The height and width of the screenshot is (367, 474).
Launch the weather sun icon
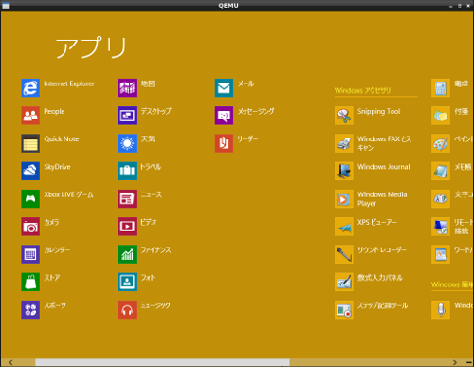(127, 143)
